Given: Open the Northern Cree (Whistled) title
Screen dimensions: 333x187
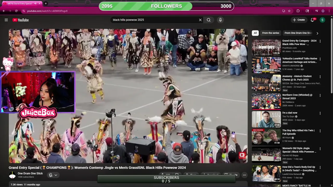Looking at the screenshot, I should tap(297, 97).
